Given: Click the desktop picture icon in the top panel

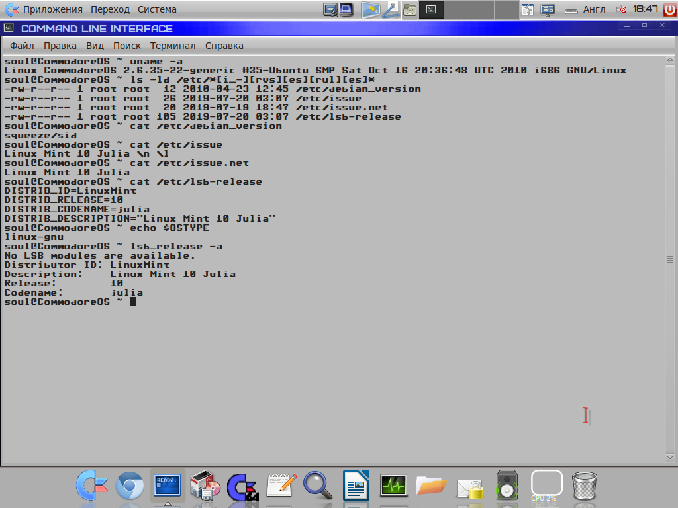Looking at the screenshot, I should (370, 9).
